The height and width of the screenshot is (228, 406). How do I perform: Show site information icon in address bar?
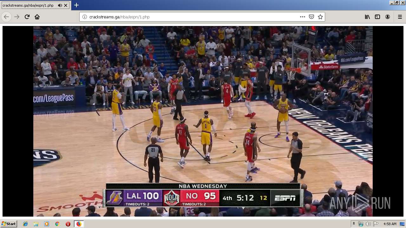coord(85,17)
